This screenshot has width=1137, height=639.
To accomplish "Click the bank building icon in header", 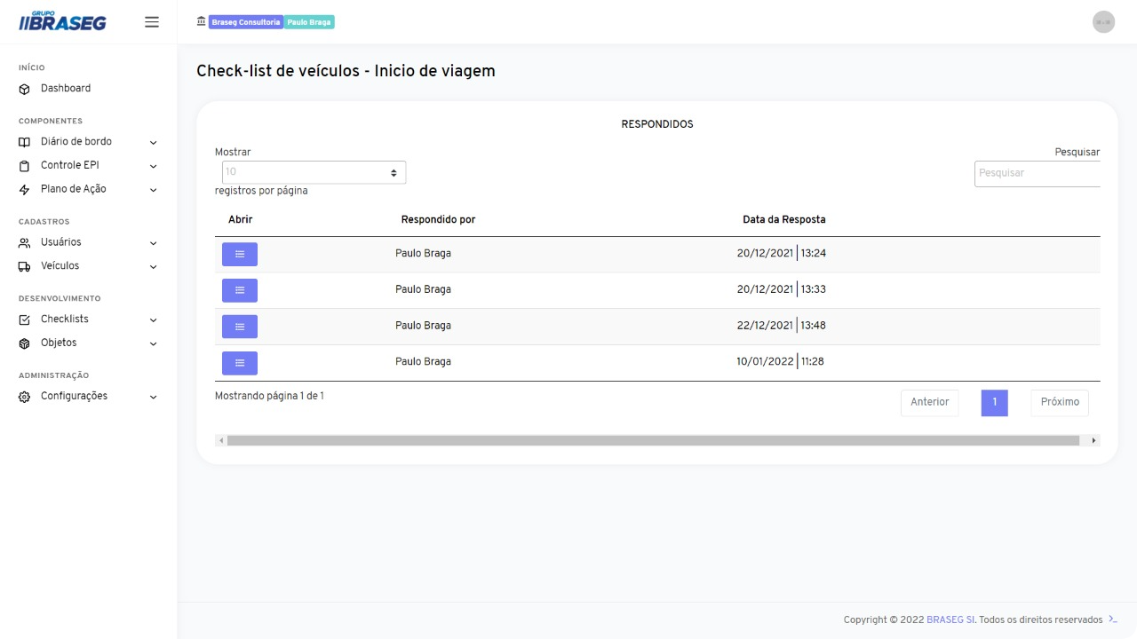I will (201, 21).
